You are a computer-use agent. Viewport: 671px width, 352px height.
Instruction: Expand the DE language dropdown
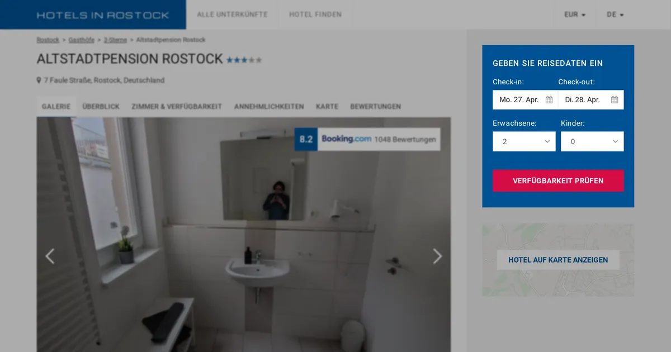coord(615,15)
